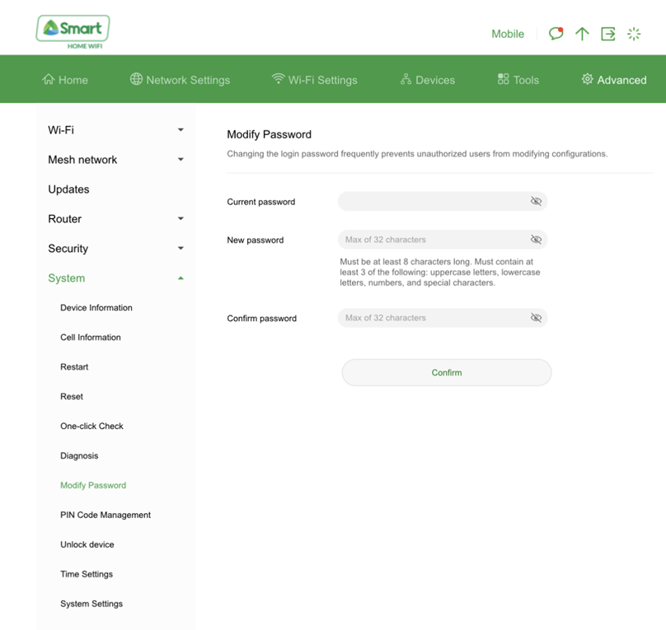666x630 pixels.
Task: Click the Smart Home WiFi logo
Action: 73,31
